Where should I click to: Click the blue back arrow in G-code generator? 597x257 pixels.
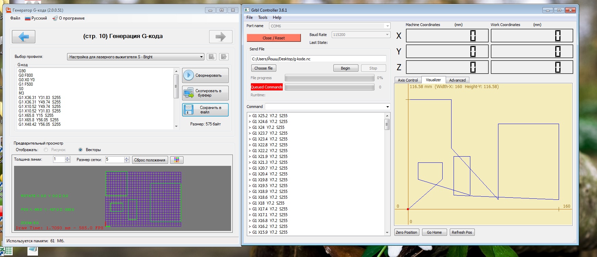(x=24, y=37)
